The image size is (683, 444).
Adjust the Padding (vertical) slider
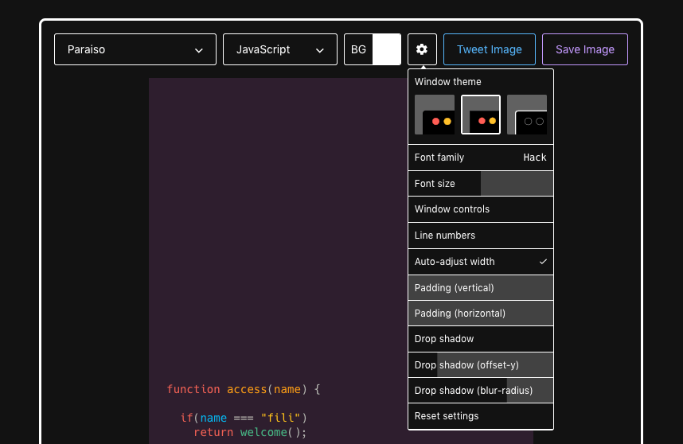click(481, 288)
